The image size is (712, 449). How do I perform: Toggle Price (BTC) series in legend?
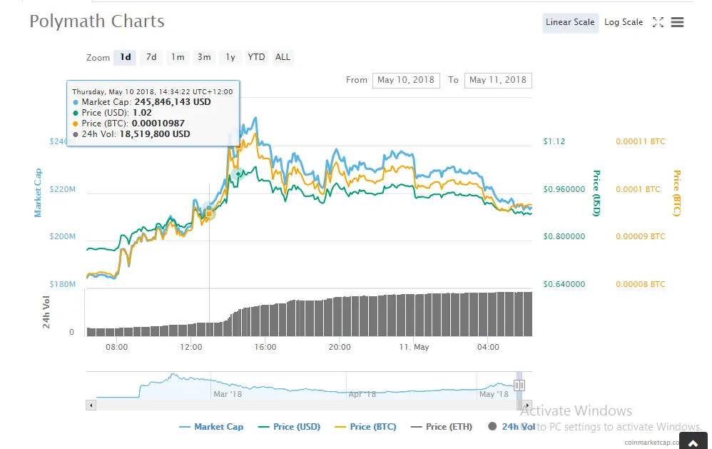365,427
